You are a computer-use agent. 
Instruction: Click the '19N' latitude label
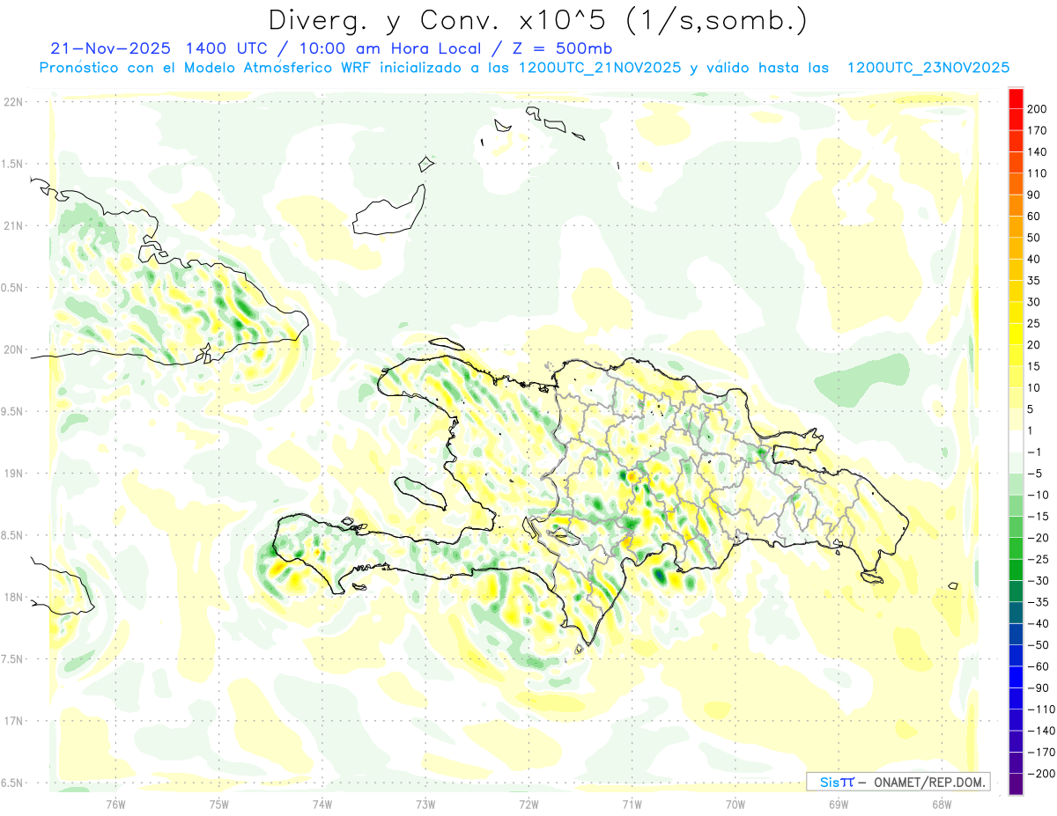[x=13, y=474]
